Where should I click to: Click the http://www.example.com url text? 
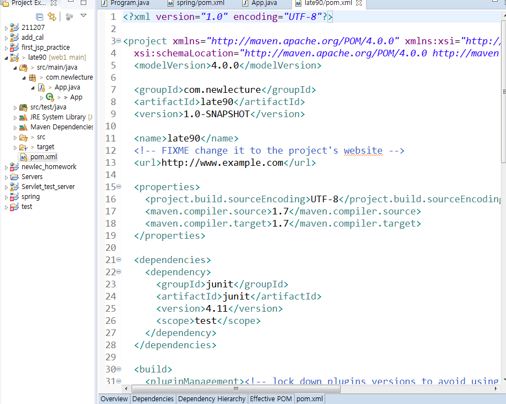[222, 162]
